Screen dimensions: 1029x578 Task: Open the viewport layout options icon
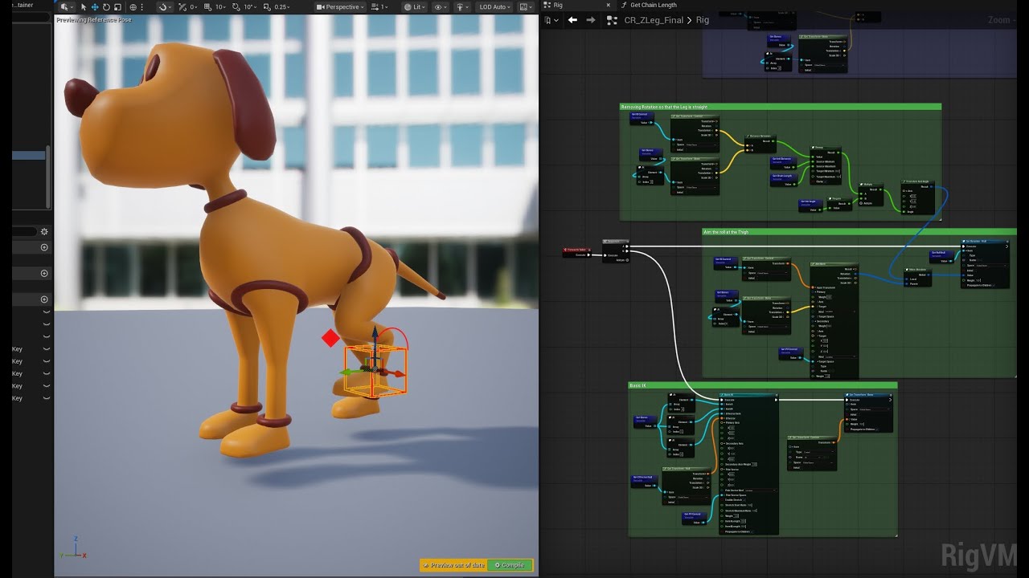pyautogui.click(x=526, y=6)
